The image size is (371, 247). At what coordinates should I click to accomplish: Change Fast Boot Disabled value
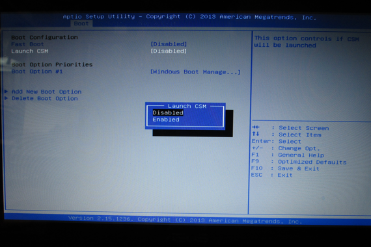(x=169, y=44)
